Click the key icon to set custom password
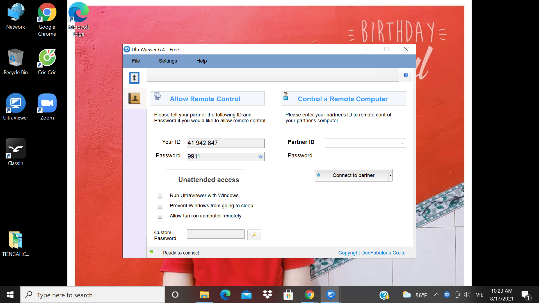This screenshot has width=539, height=303. pyautogui.click(x=254, y=235)
